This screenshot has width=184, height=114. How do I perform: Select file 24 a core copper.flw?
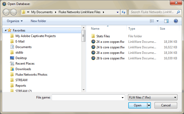tap(110, 42)
